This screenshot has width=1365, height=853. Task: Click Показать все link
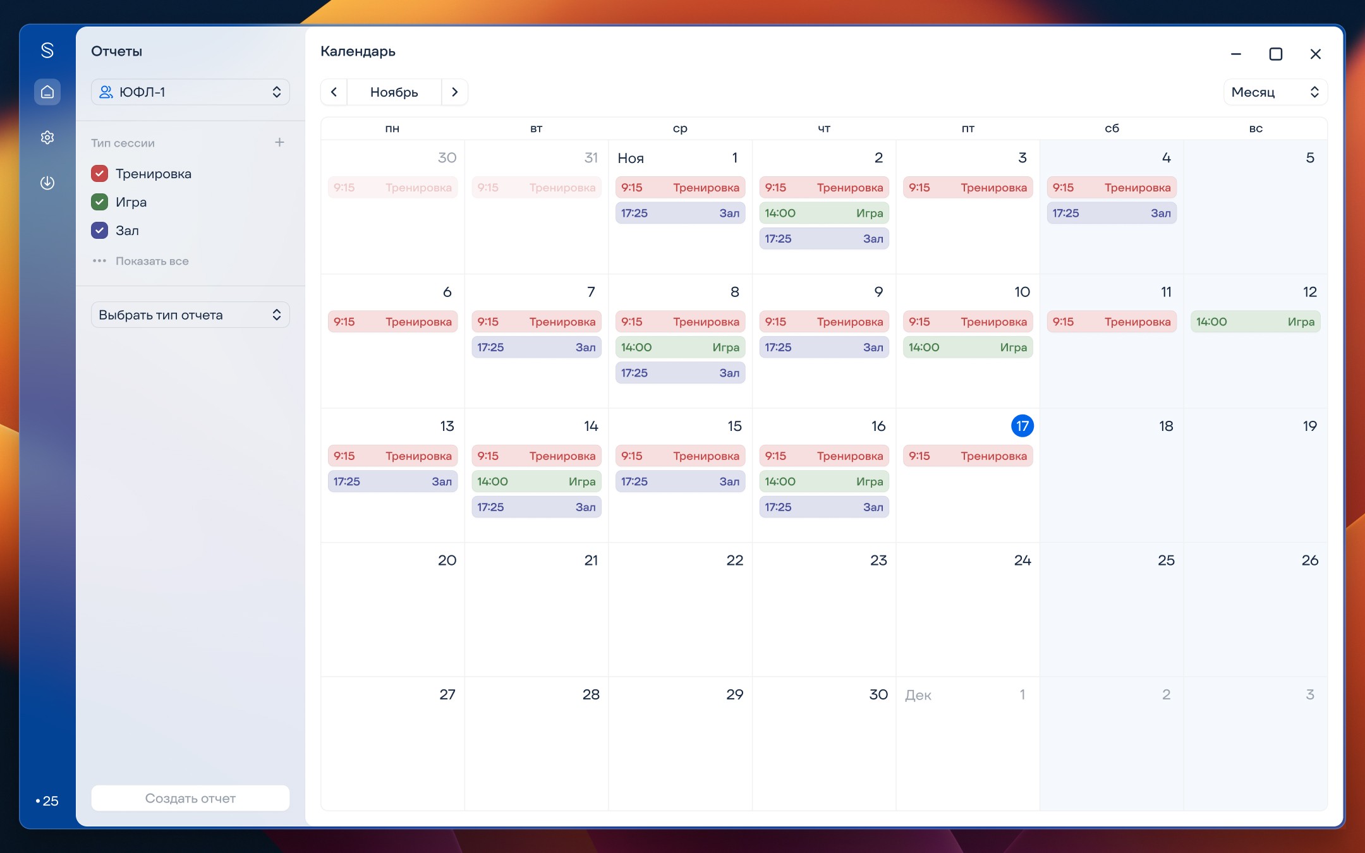tap(152, 261)
